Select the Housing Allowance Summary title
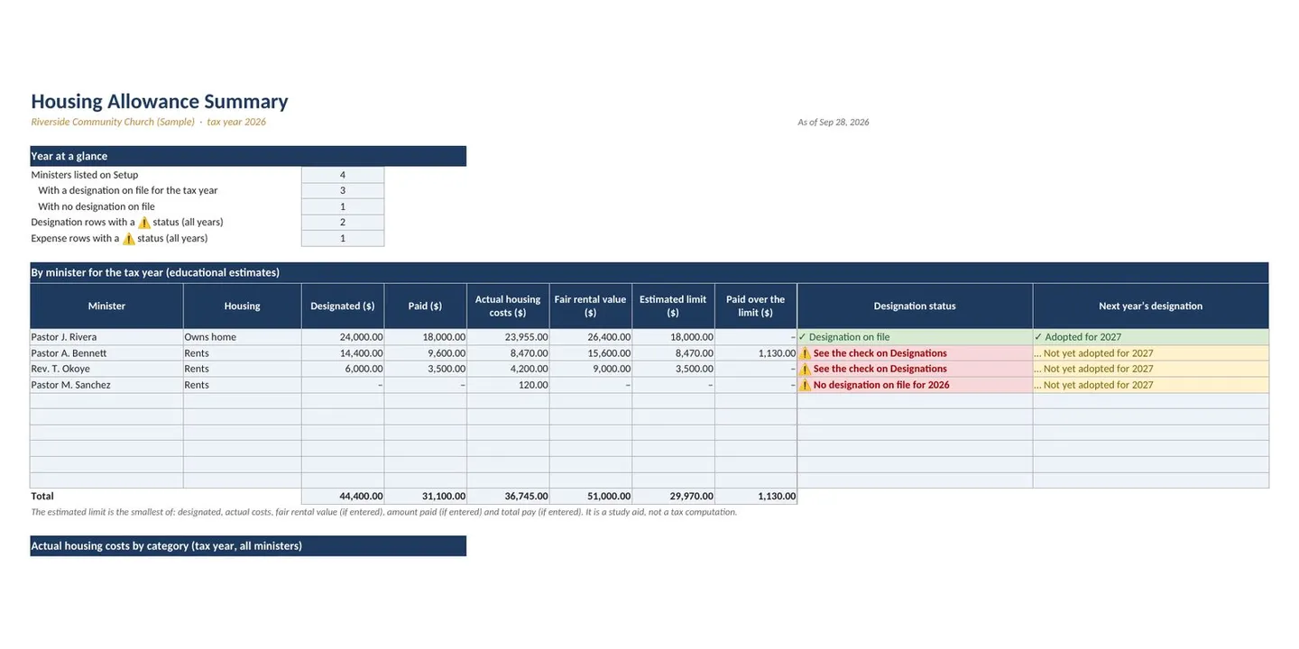The height and width of the screenshot is (649, 1299). (x=160, y=102)
